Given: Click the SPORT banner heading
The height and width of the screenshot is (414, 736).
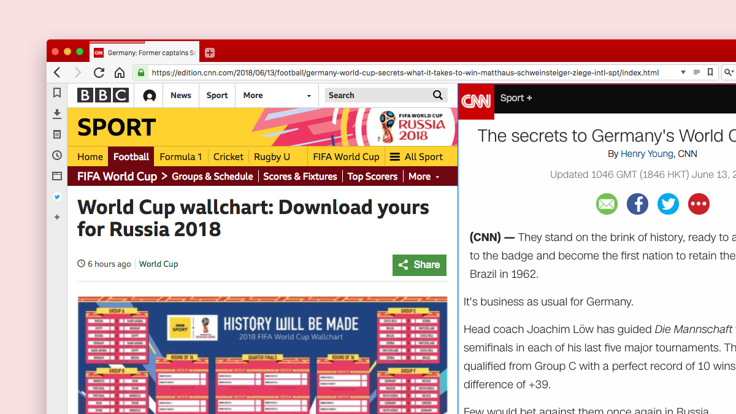Looking at the screenshot, I should pos(117,128).
